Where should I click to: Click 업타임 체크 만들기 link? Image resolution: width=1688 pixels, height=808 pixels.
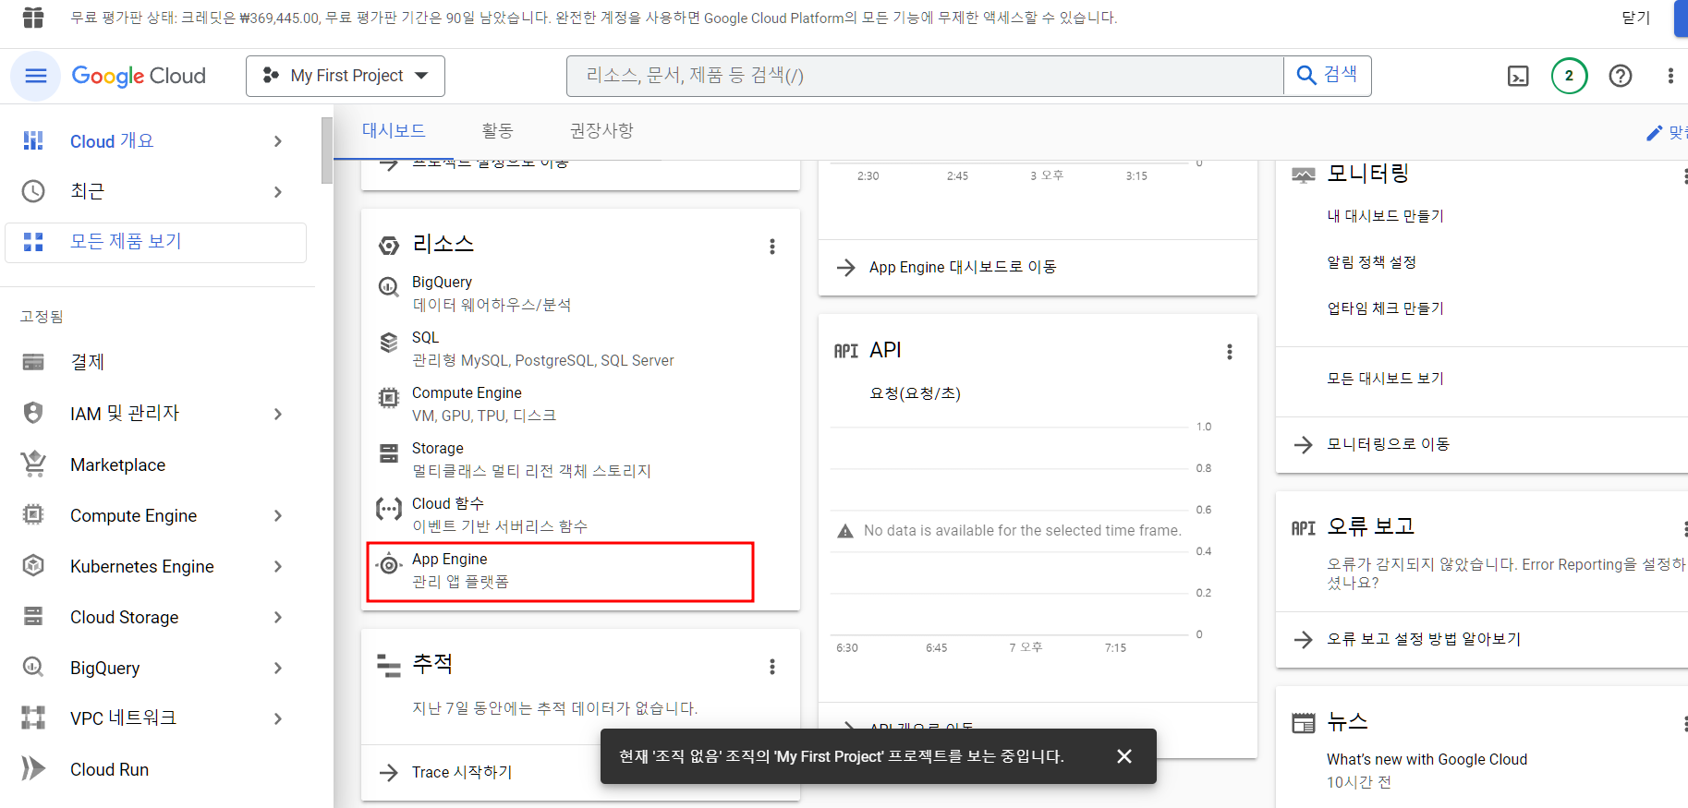tap(1385, 308)
